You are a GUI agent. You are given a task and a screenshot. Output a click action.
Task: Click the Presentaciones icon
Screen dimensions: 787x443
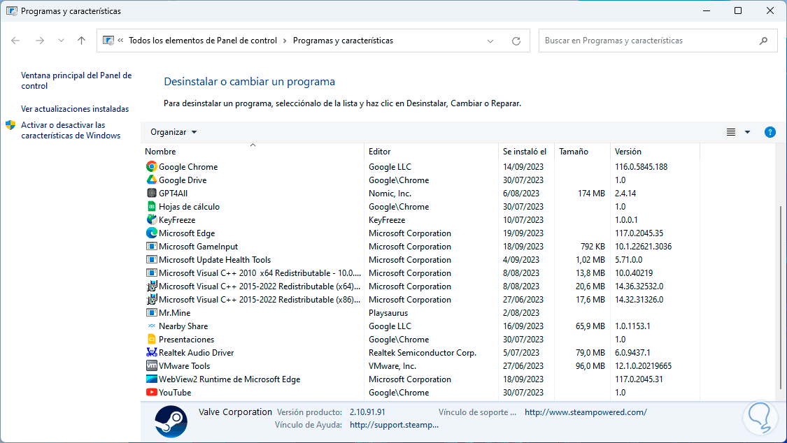point(152,340)
